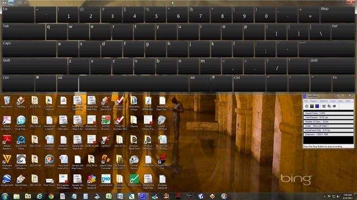
Task: Select the SeaTools for Windows icon
Action: click(x=21, y=162)
